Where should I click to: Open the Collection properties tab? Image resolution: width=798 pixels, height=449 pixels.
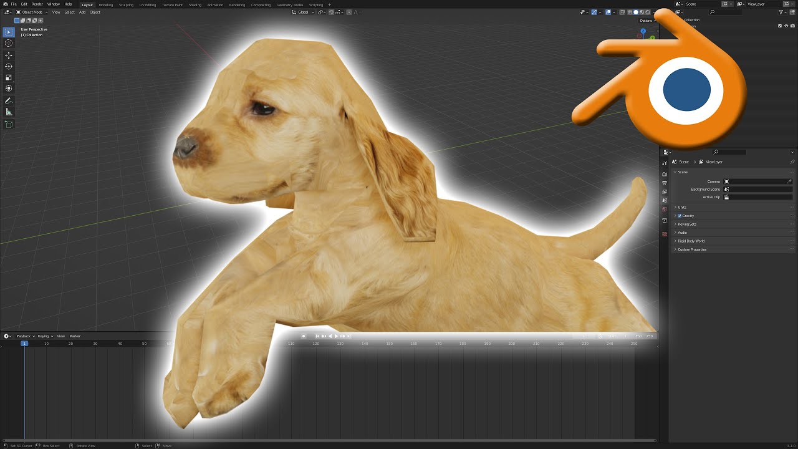click(665, 221)
